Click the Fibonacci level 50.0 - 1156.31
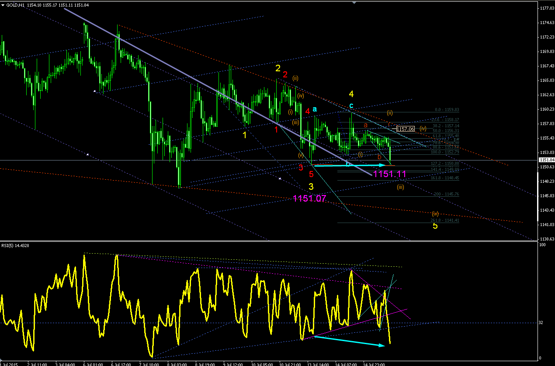555x366 pixels. pyautogui.click(x=445, y=130)
